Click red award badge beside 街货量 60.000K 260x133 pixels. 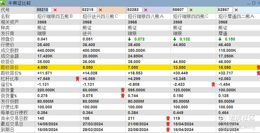(123, 90)
